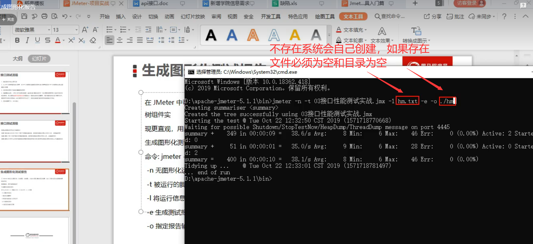This screenshot has width=533, height=244.
Task: Clear formatting with the eraser icon
Action: (x=93, y=40)
